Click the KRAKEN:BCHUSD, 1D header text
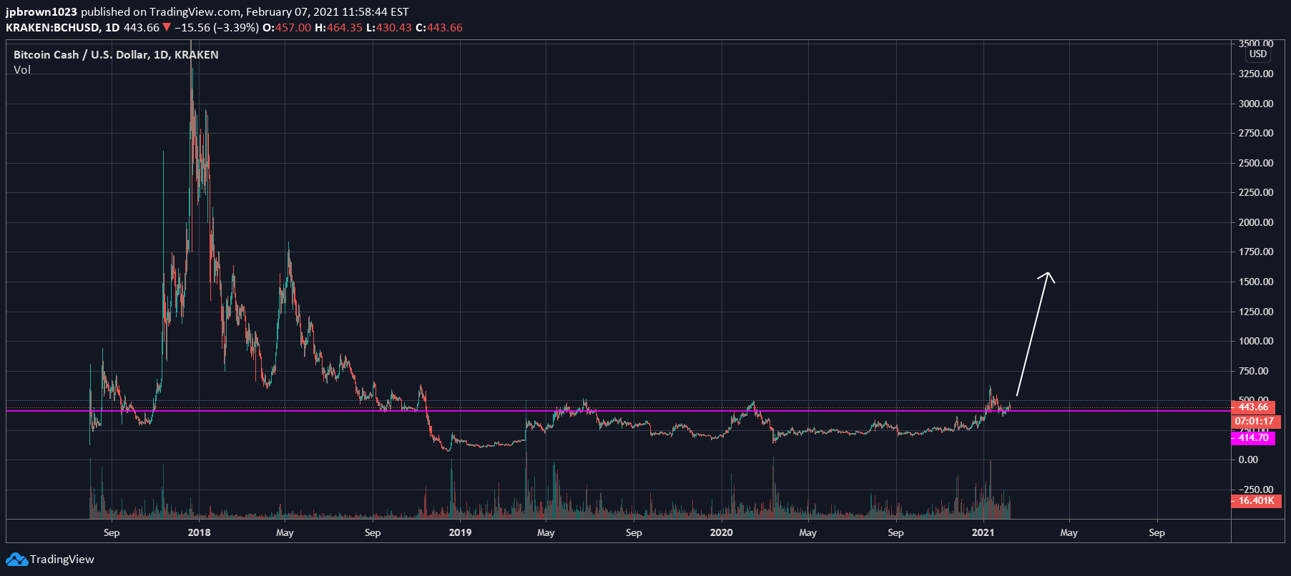 pyautogui.click(x=63, y=28)
